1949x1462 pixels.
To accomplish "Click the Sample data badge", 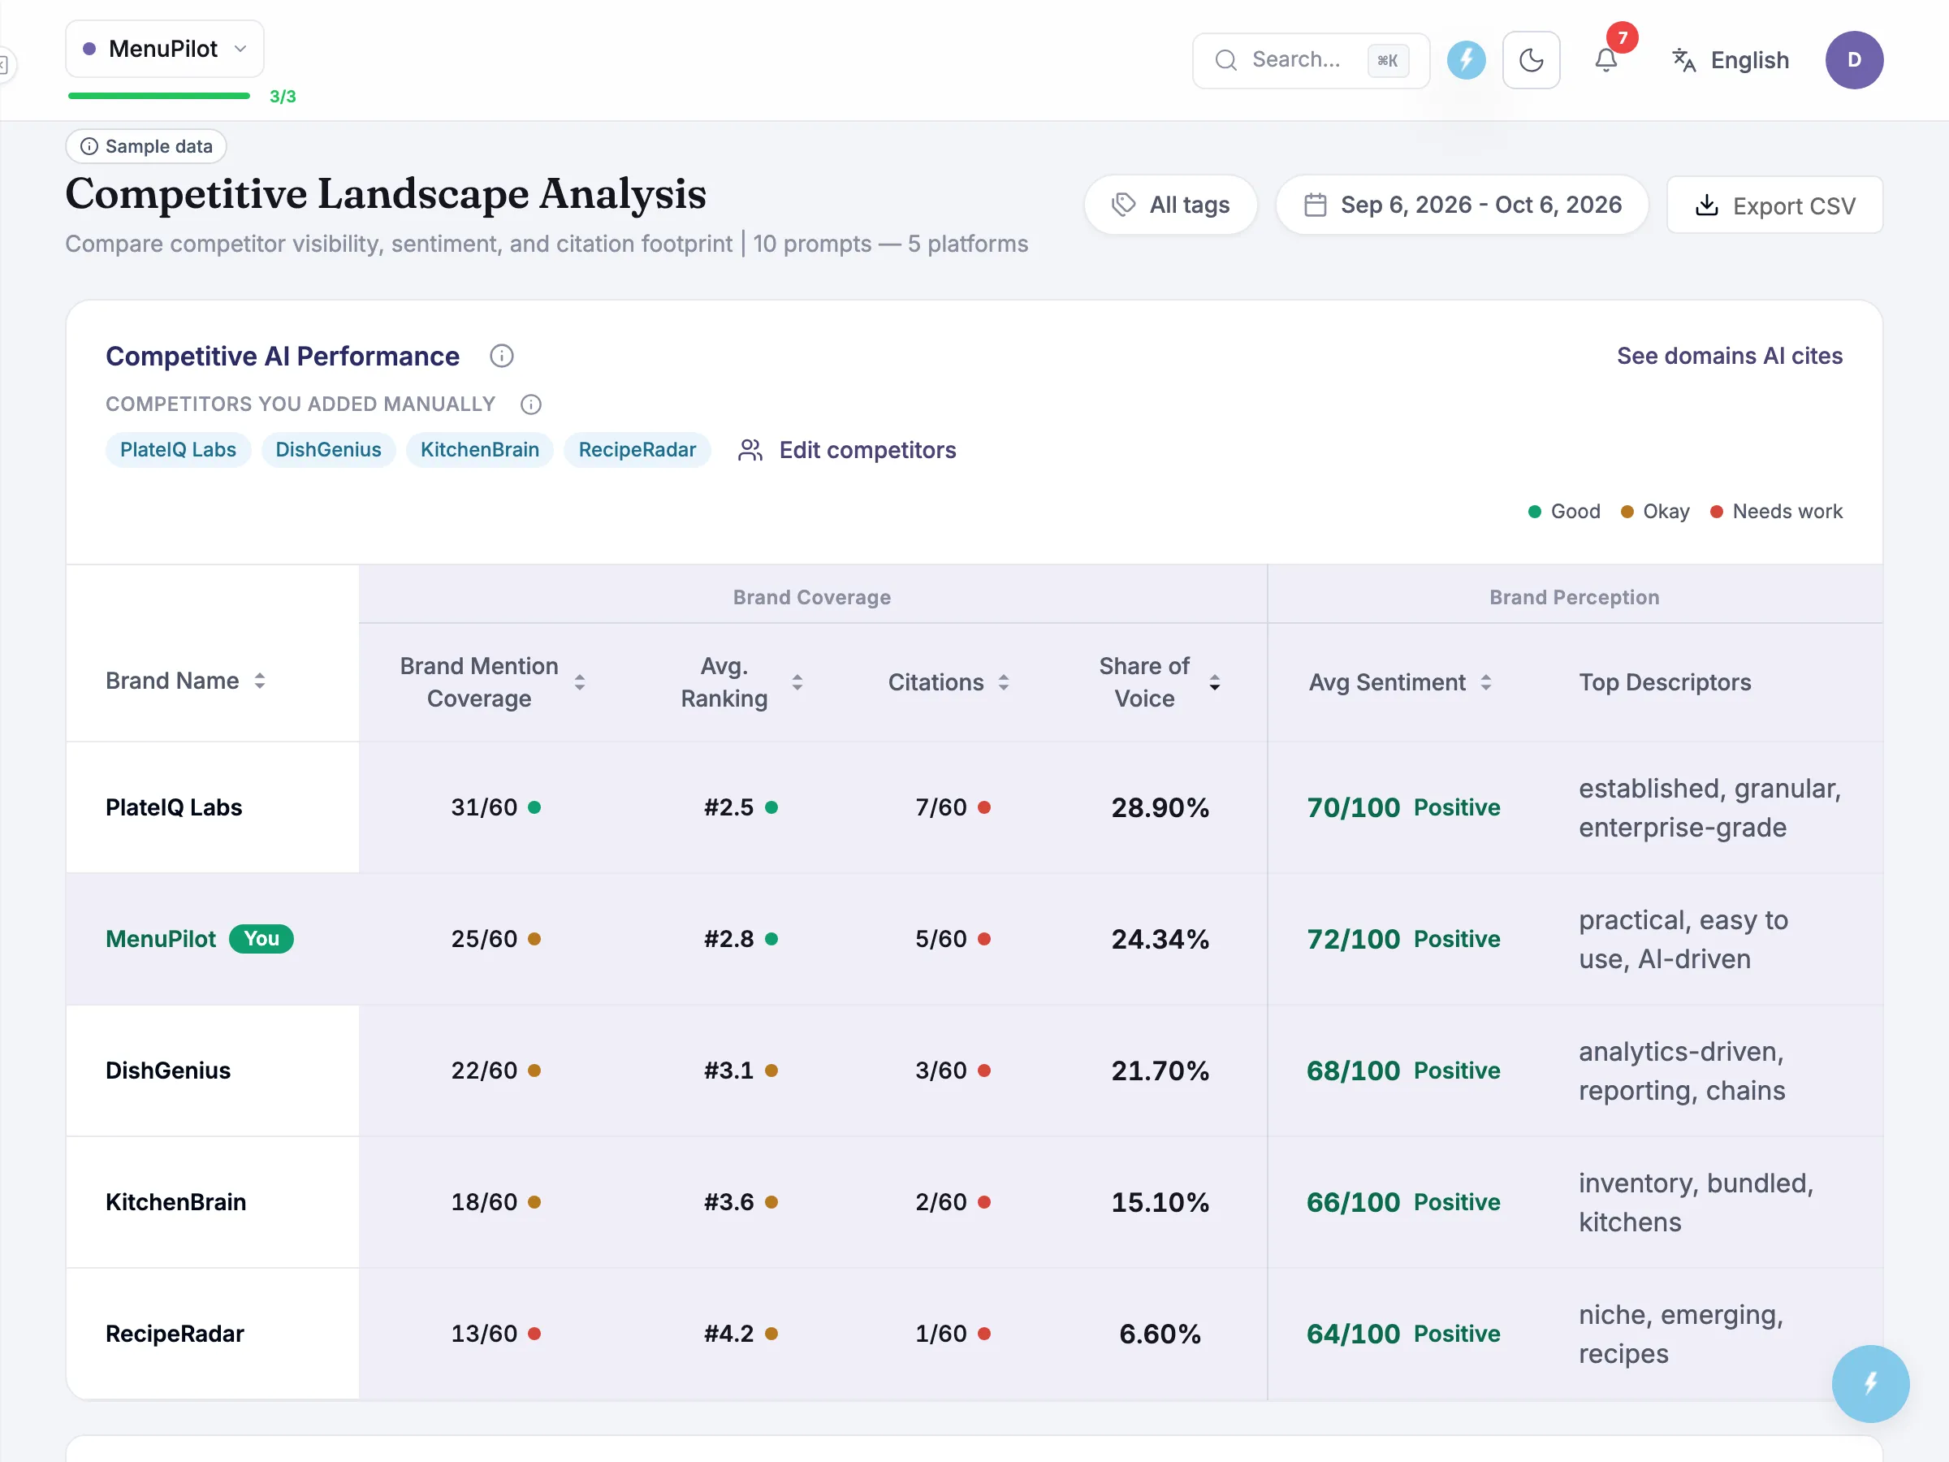I will click(x=146, y=146).
